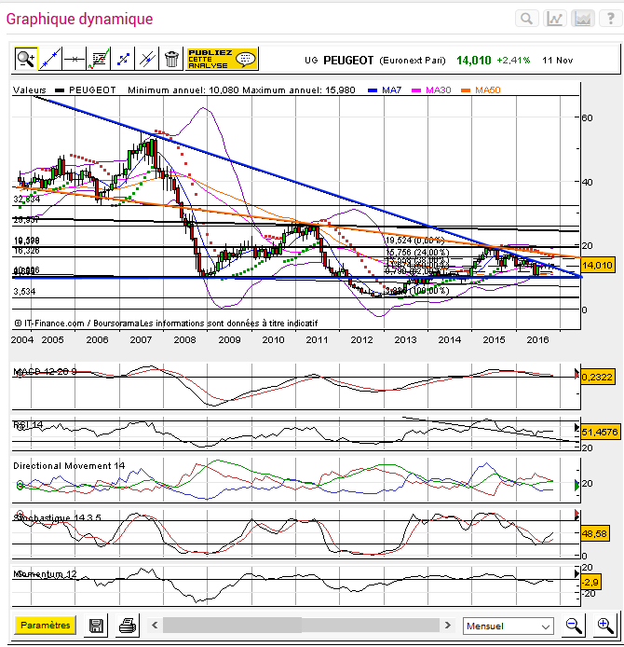The image size is (624, 647).
Task: Click the RSI value label 51,4576
Action: point(600,432)
